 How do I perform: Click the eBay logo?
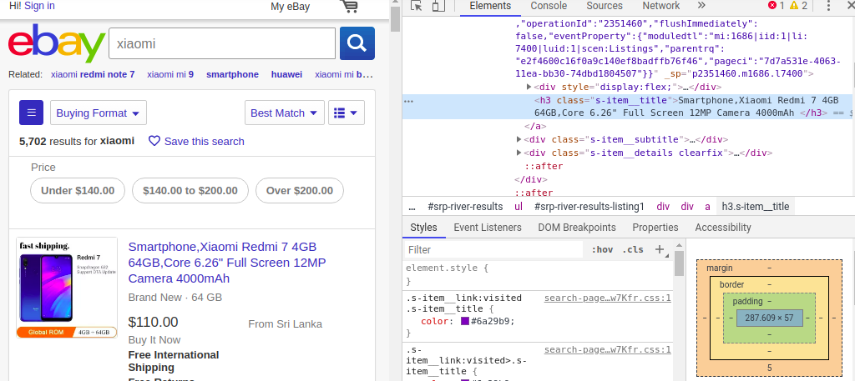pos(56,43)
